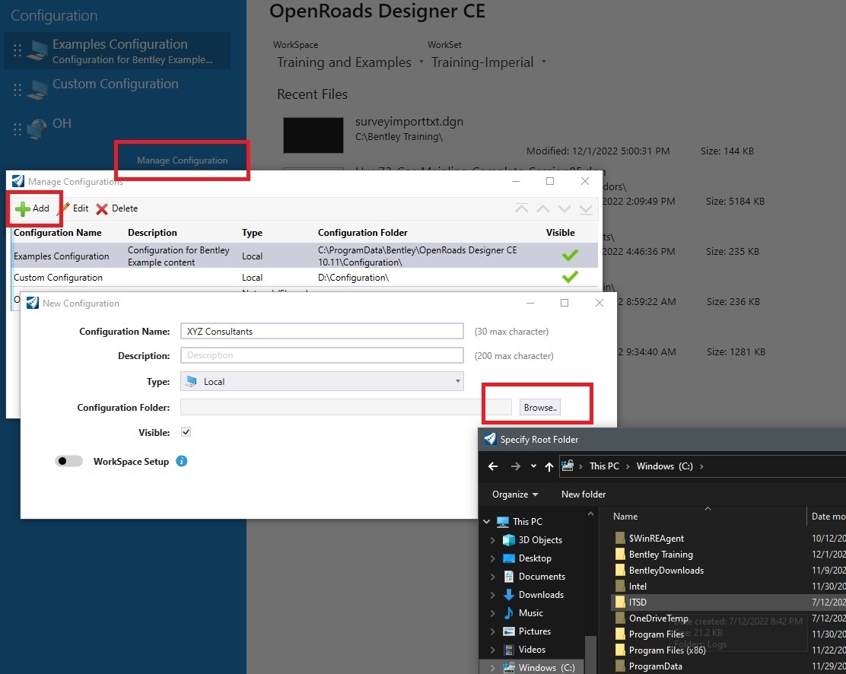The width and height of the screenshot is (846, 674).
Task: Go back in Specify Root Folder dialog
Action: (x=493, y=466)
